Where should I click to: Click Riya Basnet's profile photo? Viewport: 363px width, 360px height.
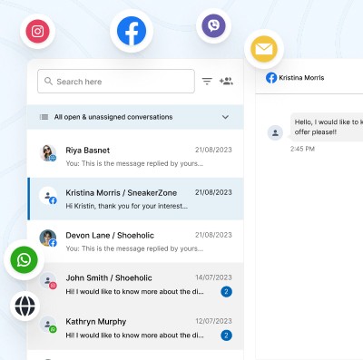(48, 152)
